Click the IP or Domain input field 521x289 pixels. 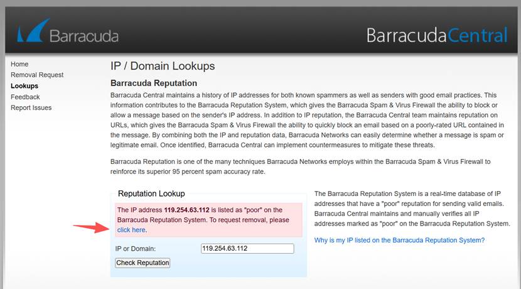click(247, 248)
